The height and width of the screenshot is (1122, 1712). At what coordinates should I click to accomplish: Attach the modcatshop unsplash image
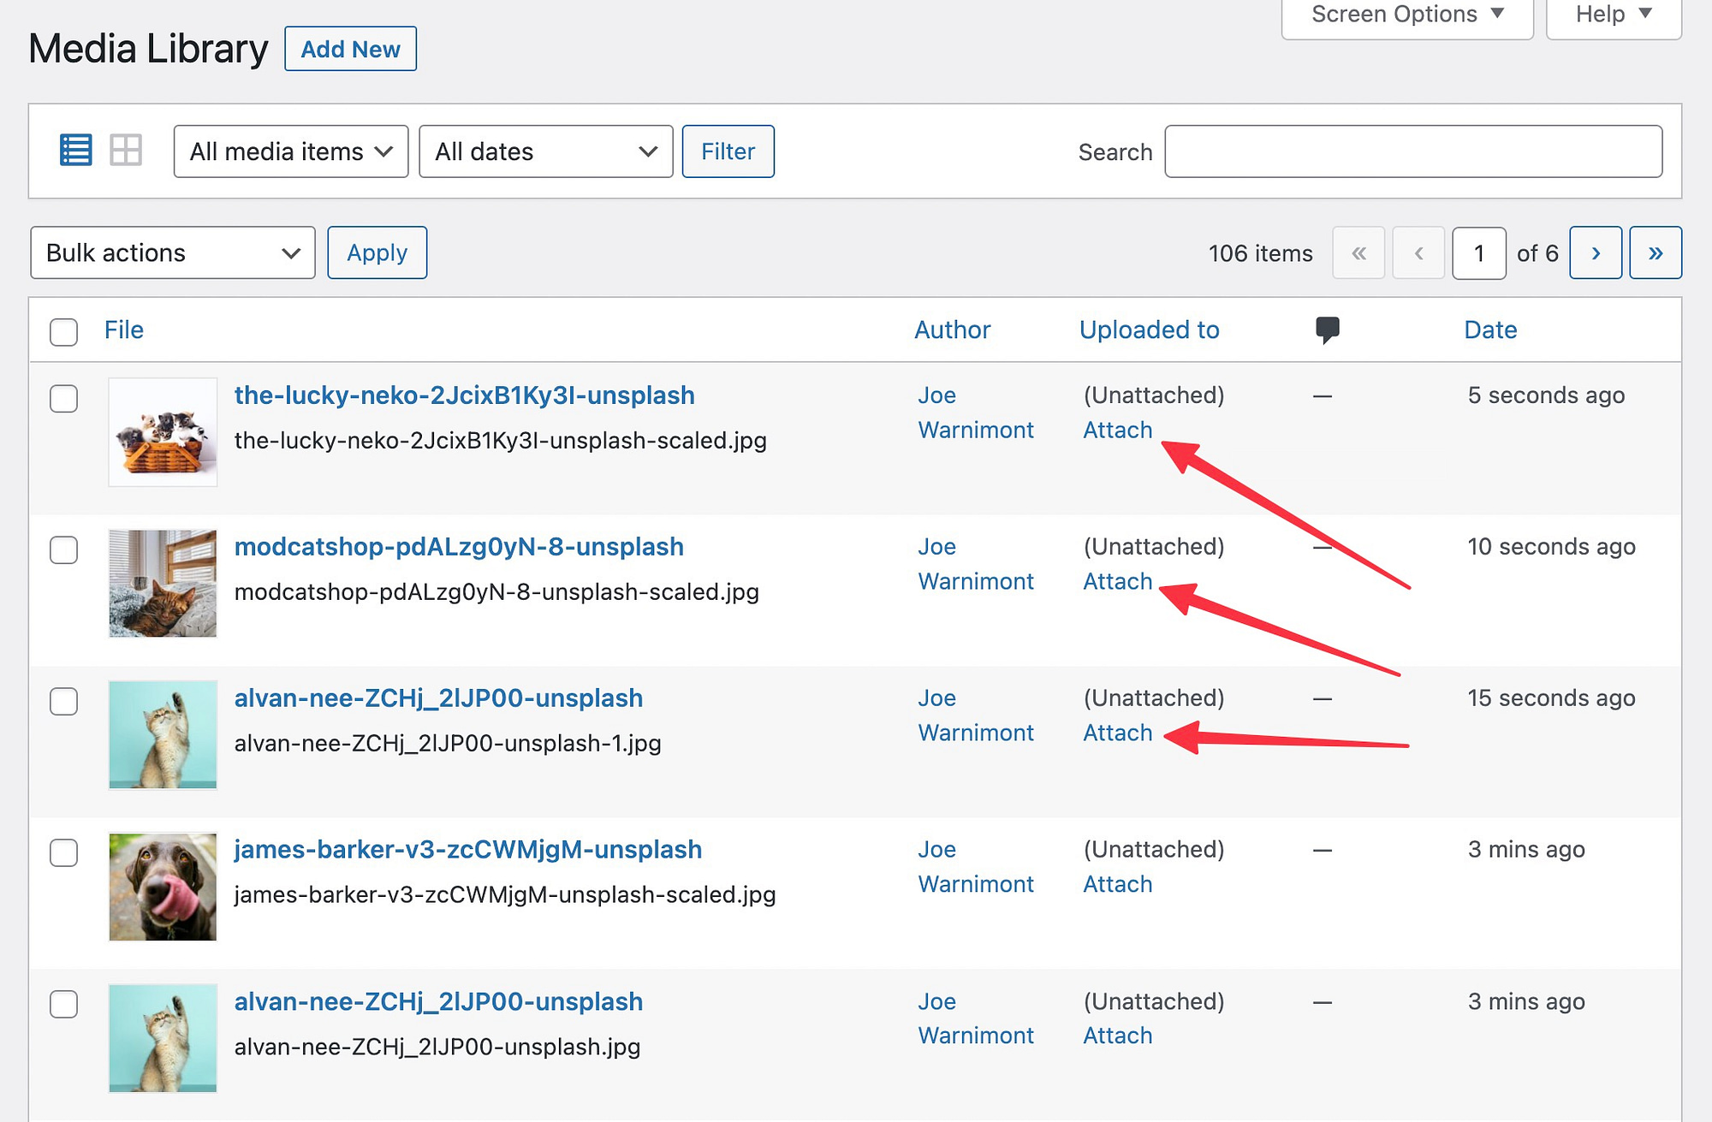tap(1117, 581)
